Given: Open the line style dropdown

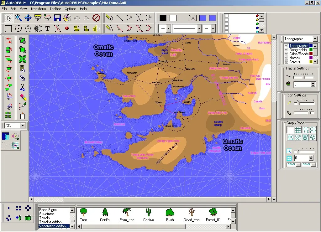Looking at the screenshot, I should pyautogui.click(x=199, y=28).
